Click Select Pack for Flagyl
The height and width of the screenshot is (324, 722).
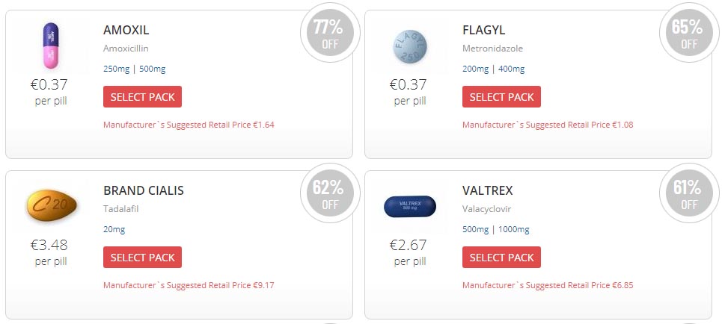tap(501, 96)
